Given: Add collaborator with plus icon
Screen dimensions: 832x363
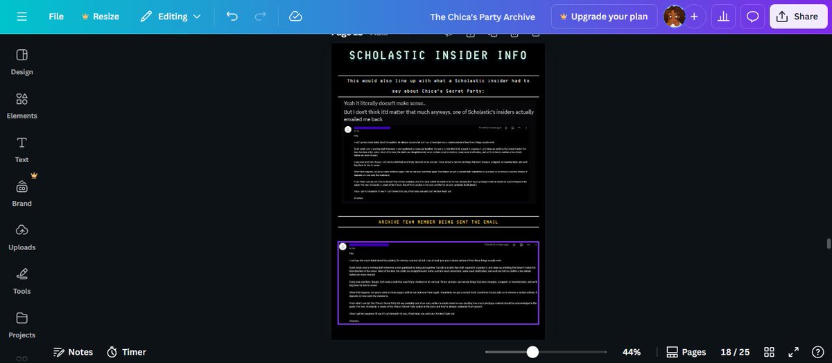Looking at the screenshot, I should [x=694, y=16].
